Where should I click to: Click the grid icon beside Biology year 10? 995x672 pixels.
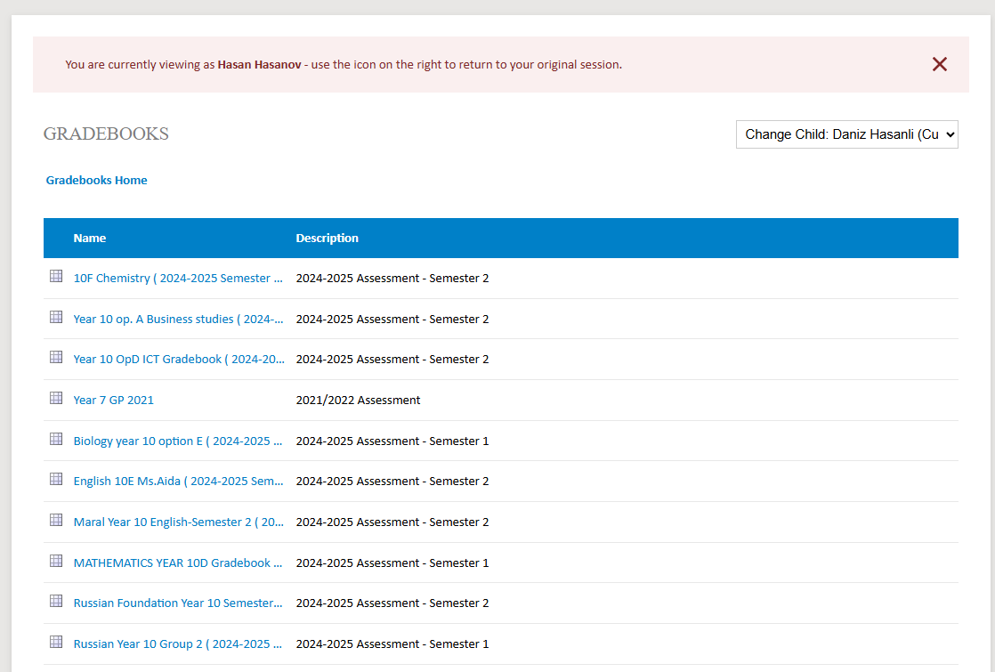[56, 440]
